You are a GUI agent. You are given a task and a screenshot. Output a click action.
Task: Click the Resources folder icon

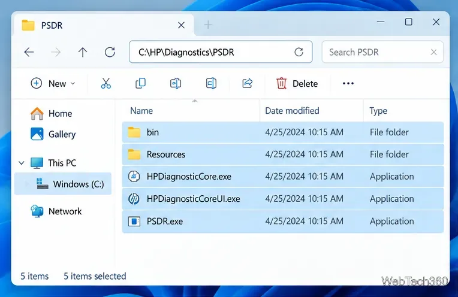pyautogui.click(x=134, y=154)
